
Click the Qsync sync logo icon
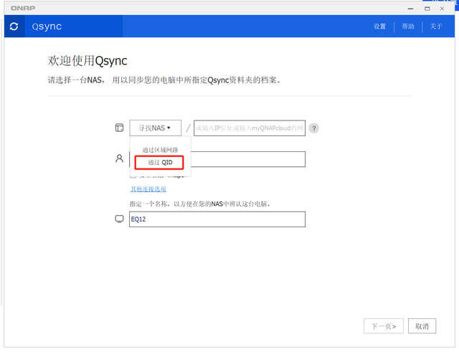[x=14, y=27]
